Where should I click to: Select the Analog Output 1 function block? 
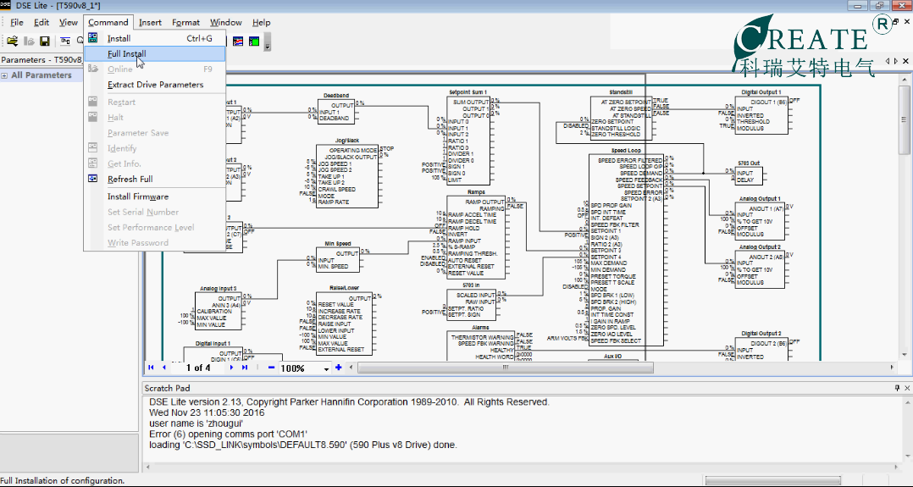(760, 221)
